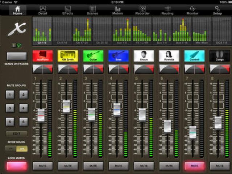Activate mute group 2

23,95
